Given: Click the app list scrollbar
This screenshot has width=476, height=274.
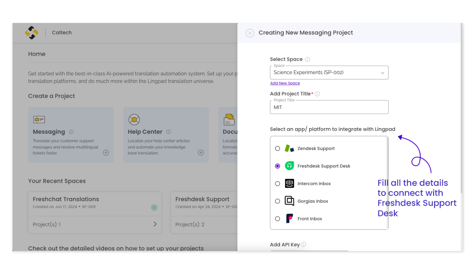Looking at the screenshot, I should [387, 182].
